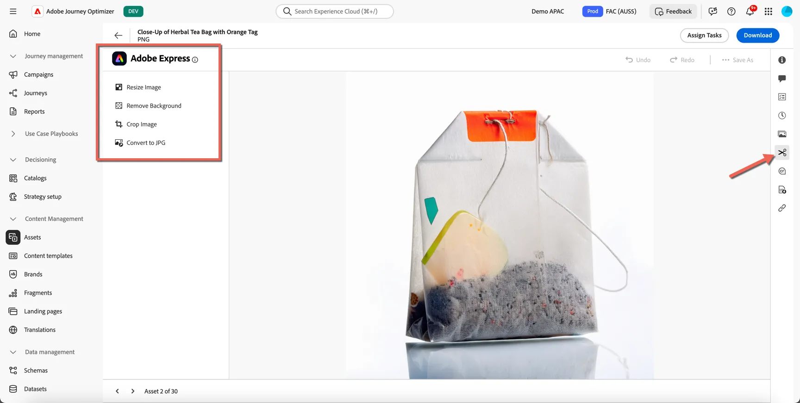
Task: Click the Assets sidebar icon
Action: (13, 237)
